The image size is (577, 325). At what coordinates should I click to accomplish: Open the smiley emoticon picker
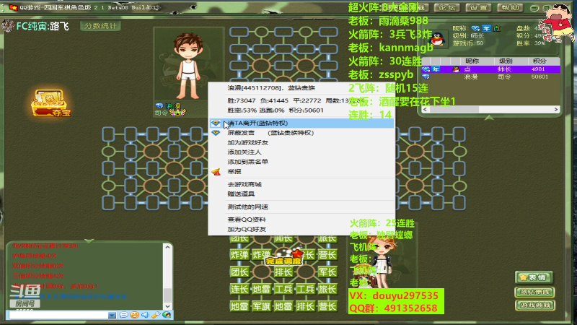[134, 315]
